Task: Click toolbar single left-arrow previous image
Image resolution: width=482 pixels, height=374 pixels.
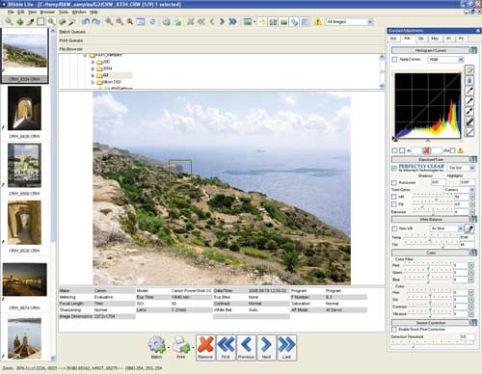Action: click(x=212, y=21)
